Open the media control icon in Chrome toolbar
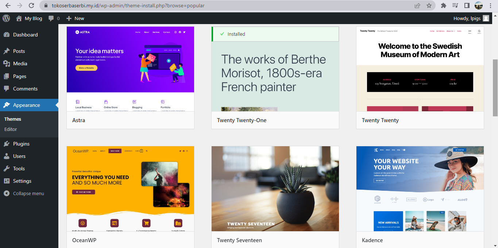Screen dimensions: 498x248 click(x=455, y=5)
